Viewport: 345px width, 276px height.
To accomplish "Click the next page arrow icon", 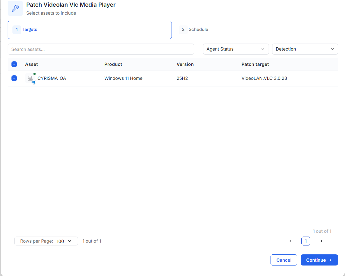I will tap(321, 241).
